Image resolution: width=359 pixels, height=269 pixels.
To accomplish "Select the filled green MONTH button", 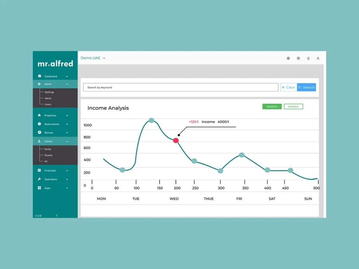I will [x=272, y=106].
